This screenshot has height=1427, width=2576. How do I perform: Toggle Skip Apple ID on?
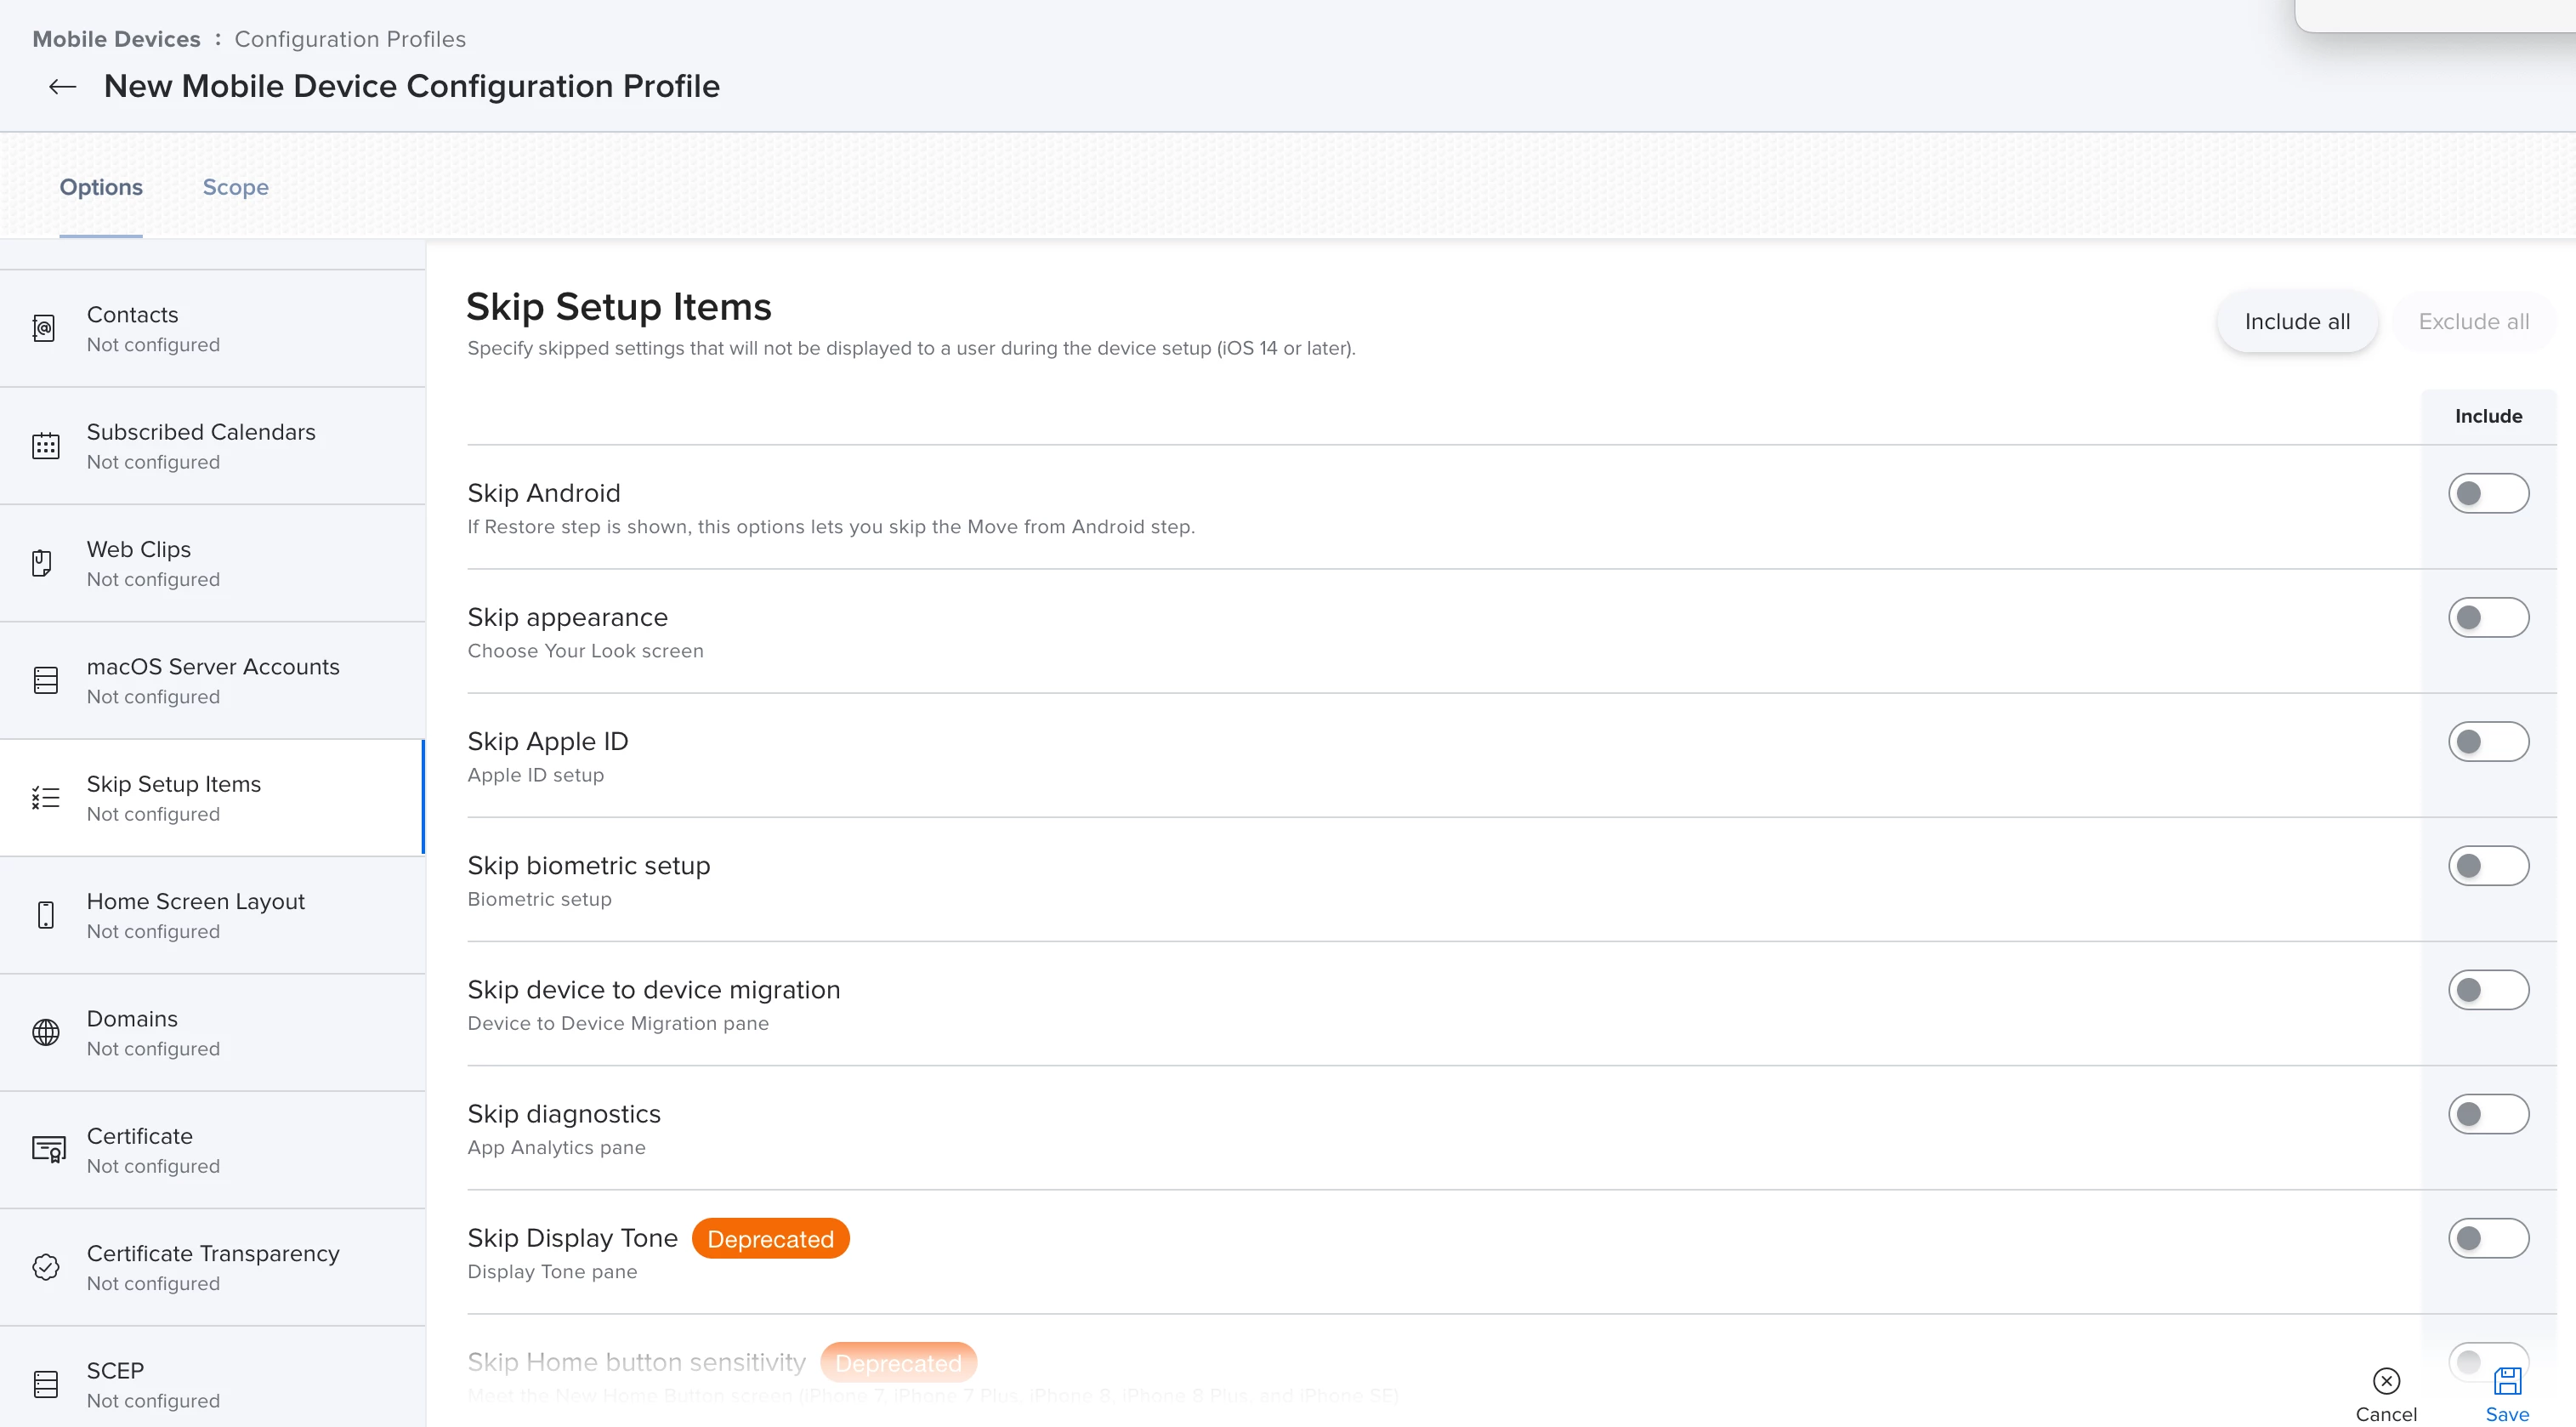(2488, 742)
